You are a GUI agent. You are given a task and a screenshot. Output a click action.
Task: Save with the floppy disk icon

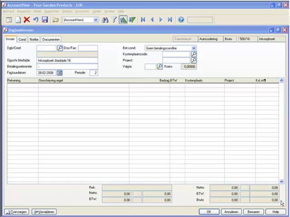click(x=45, y=19)
